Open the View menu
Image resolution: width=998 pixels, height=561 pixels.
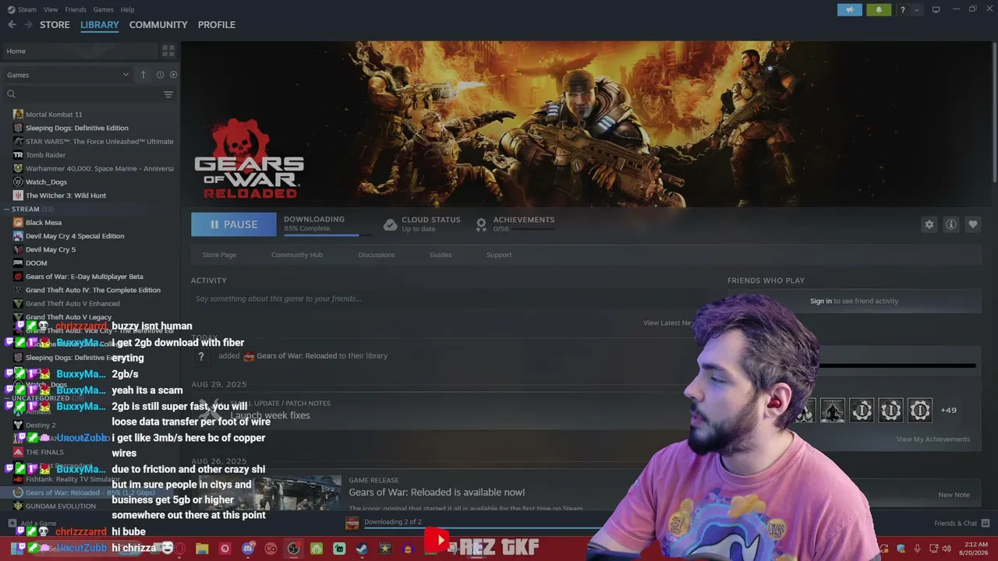[x=51, y=9]
